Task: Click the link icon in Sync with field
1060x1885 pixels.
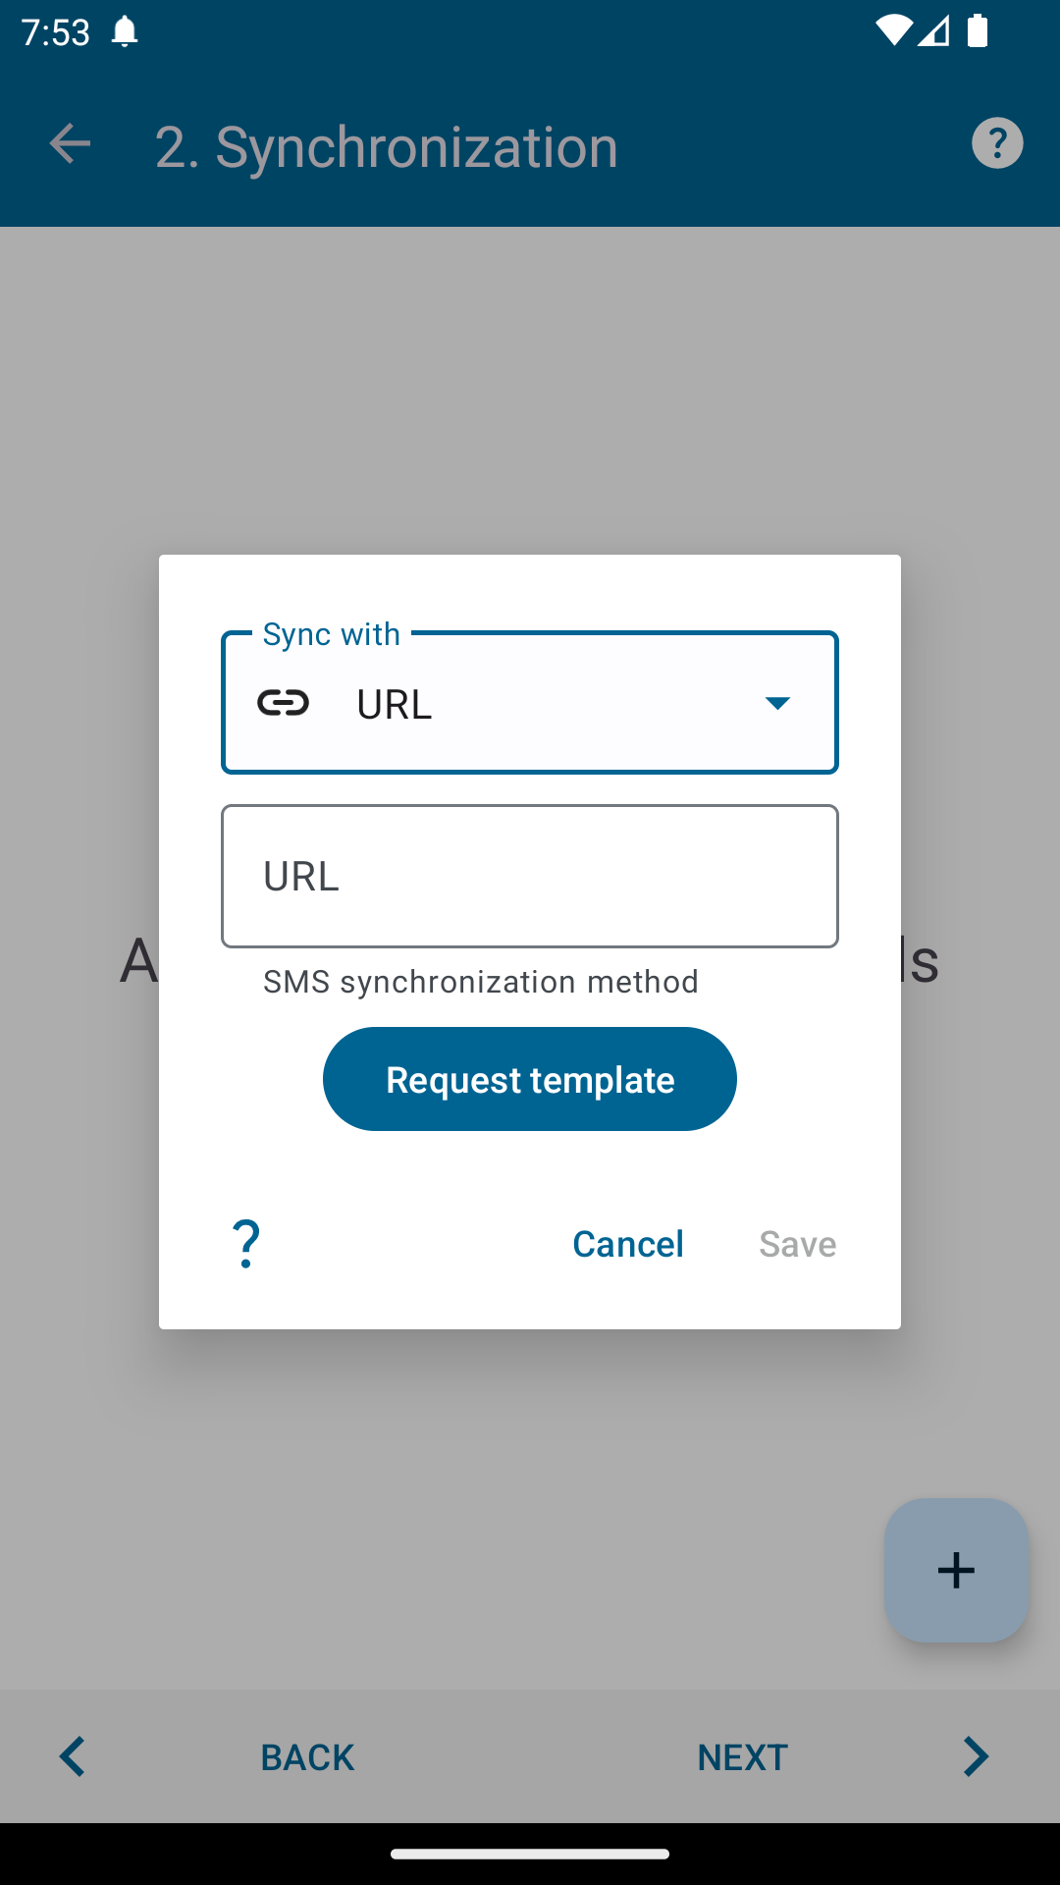Action: tap(284, 703)
